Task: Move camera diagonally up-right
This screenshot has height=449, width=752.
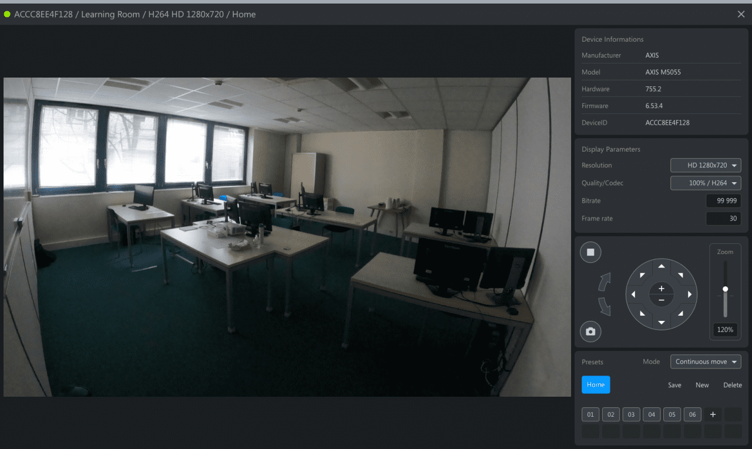Action: (681, 275)
